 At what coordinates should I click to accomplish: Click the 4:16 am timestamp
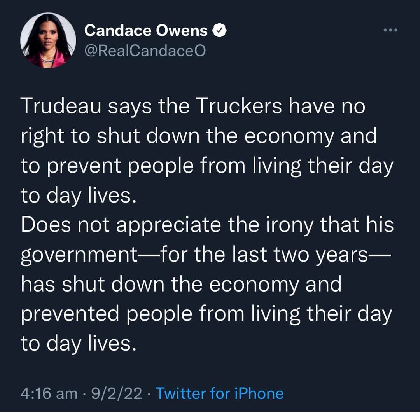point(49,393)
